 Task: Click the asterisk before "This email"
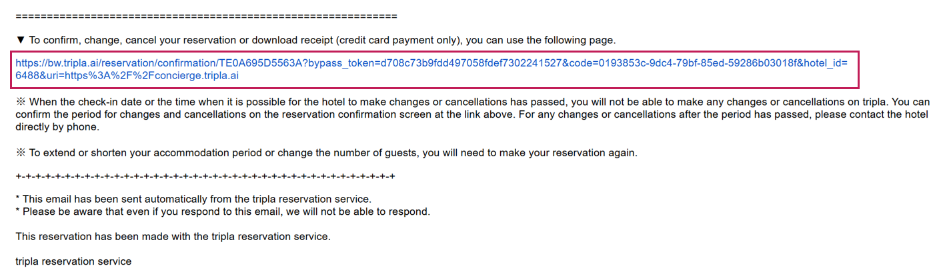(x=17, y=199)
